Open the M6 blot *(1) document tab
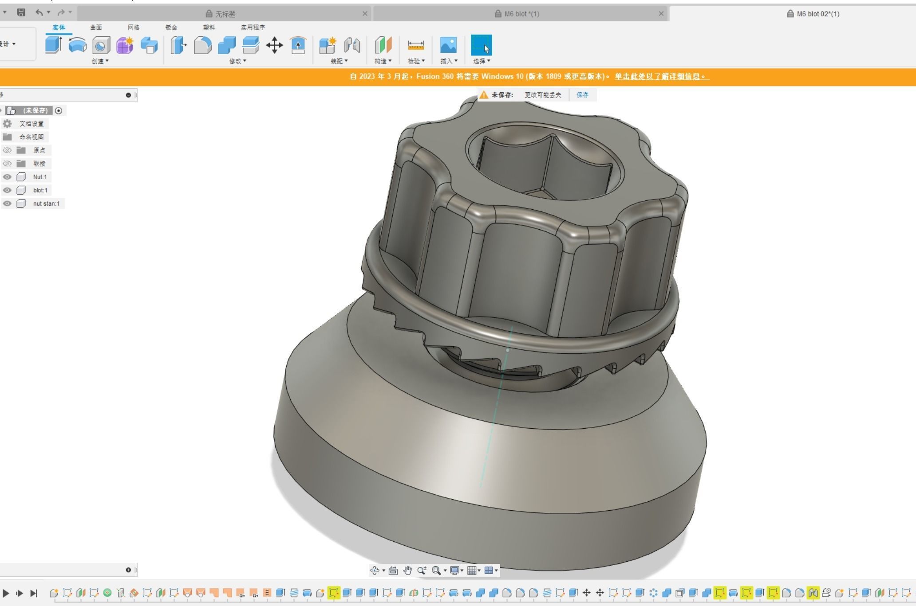 pyautogui.click(x=521, y=14)
